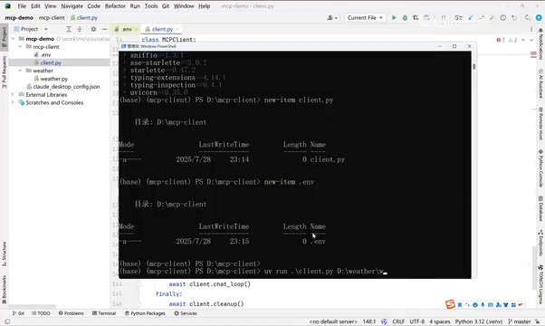The width and height of the screenshot is (545, 326).
Task: Toggle the Database side panel
Action: (540, 208)
